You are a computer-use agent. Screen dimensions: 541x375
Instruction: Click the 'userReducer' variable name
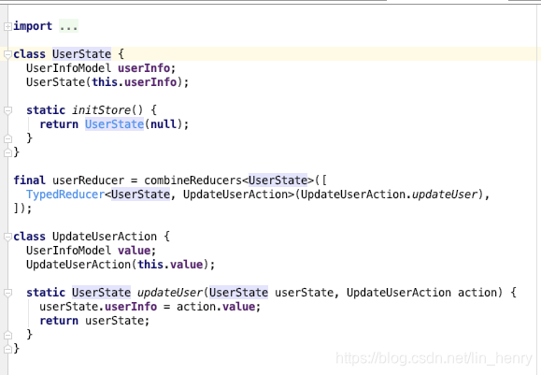click(89, 180)
